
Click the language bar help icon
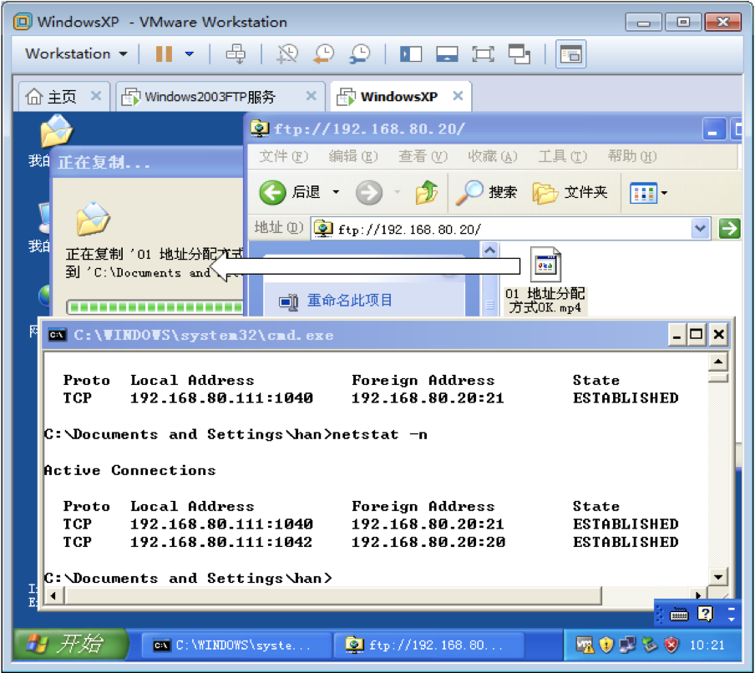coord(705,614)
